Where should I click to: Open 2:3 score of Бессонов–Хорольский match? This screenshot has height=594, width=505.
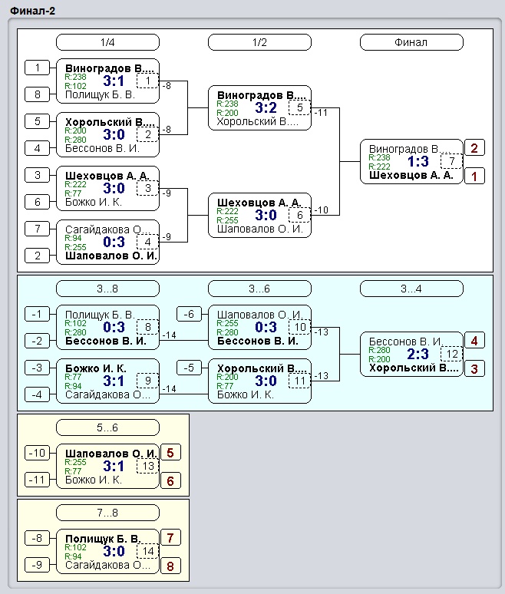(418, 355)
